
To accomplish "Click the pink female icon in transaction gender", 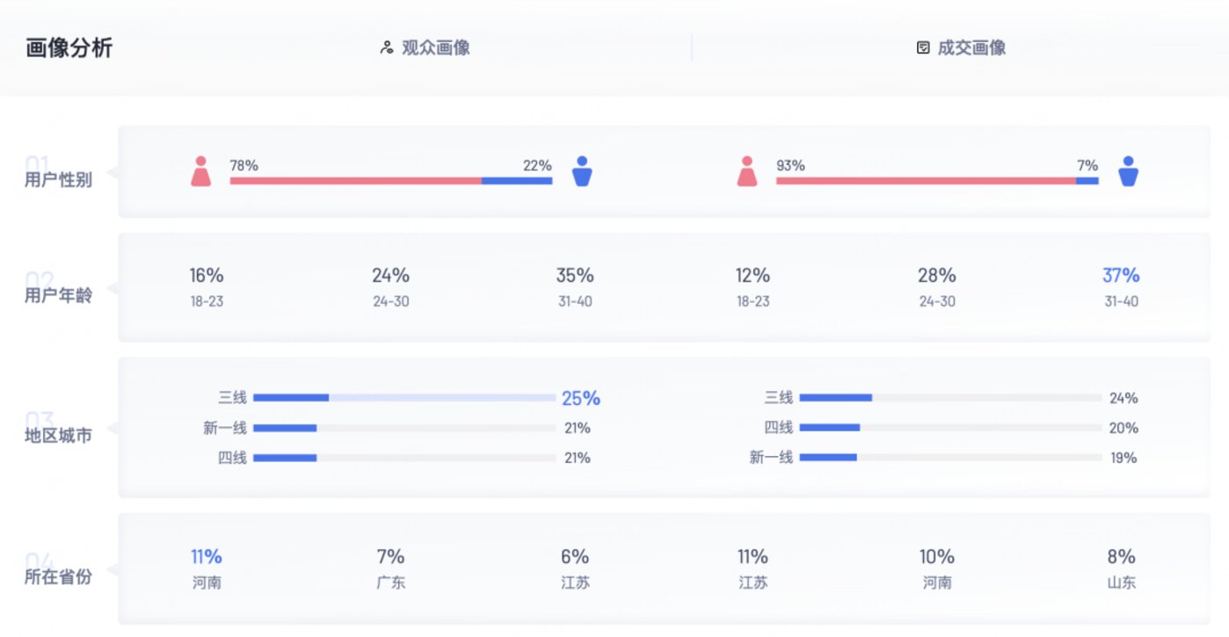I will [x=747, y=171].
